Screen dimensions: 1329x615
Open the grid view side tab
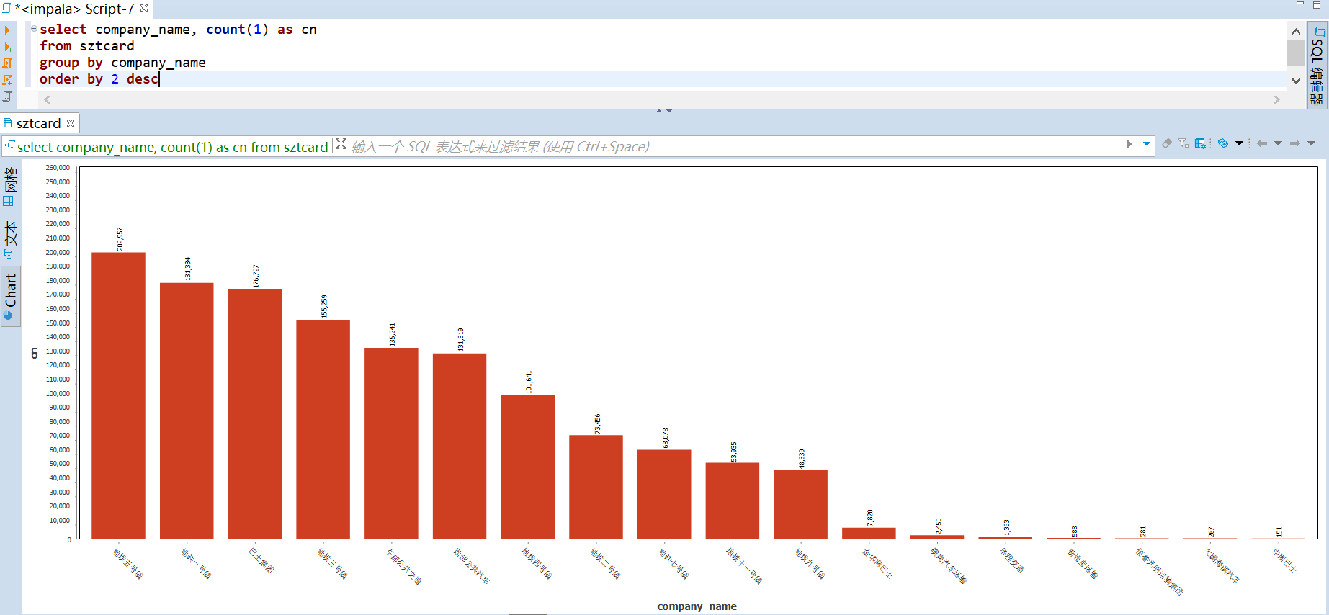click(10, 186)
